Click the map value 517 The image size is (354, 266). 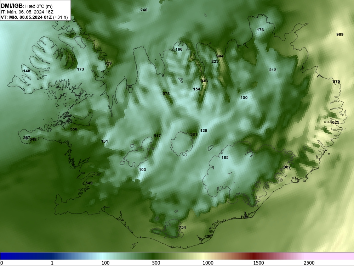click(157, 136)
